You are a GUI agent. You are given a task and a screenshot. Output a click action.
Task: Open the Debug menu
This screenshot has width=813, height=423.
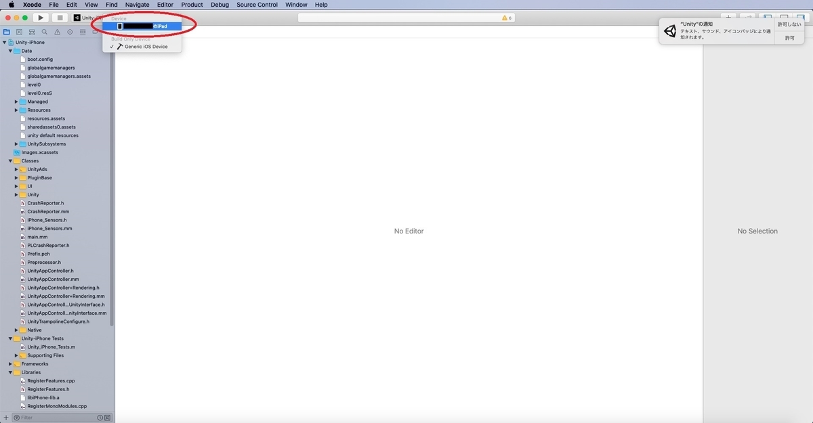[x=220, y=5]
